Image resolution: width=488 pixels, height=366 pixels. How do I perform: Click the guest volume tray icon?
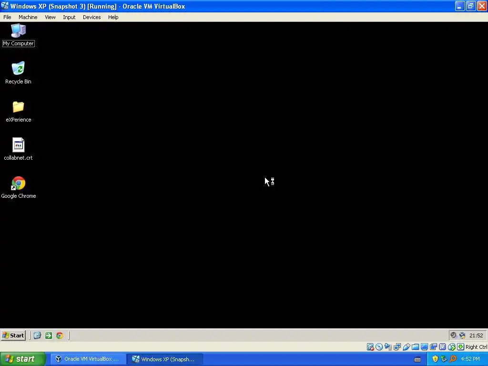[x=453, y=335]
